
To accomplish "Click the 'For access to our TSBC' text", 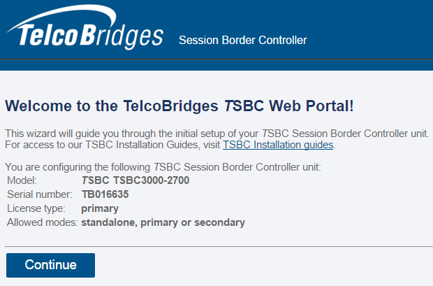I will tap(112, 145).
